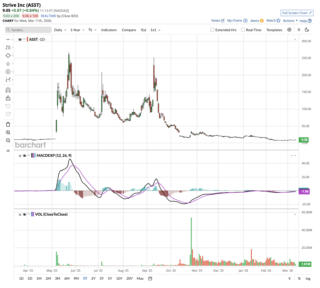Click the redo arrow

8,114
